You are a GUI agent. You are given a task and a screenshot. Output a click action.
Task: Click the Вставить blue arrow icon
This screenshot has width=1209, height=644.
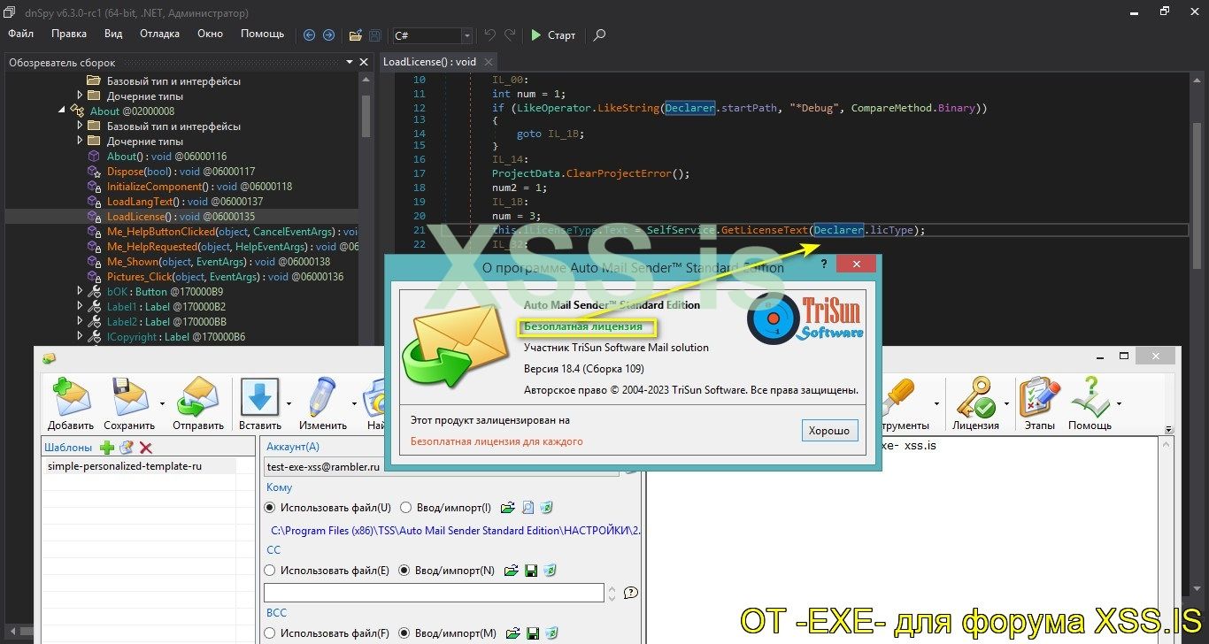pyautogui.click(x=259, y=397)
